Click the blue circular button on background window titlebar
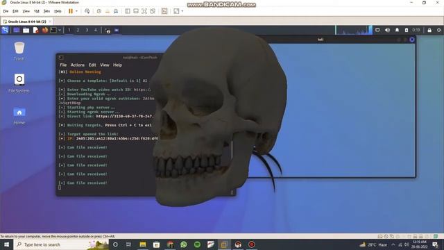Viewport: 444px width, 250px height. pos(411,40)
